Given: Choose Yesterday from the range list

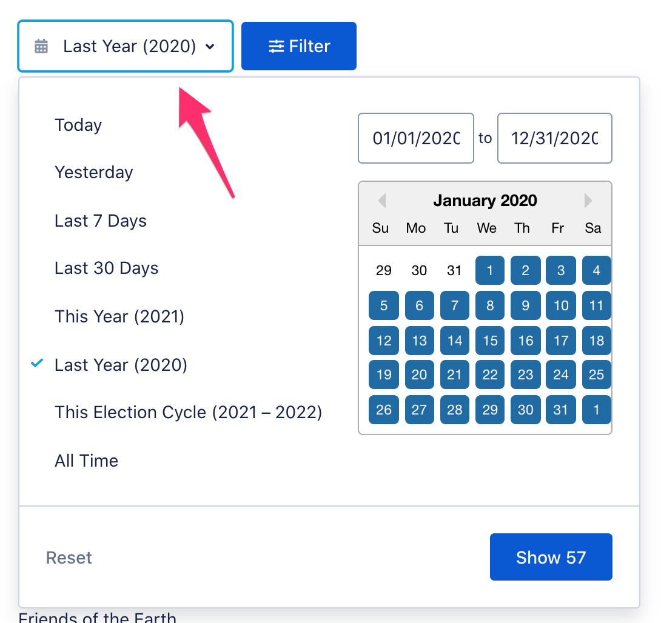Looking at the screenshot, I should [93, 173].
